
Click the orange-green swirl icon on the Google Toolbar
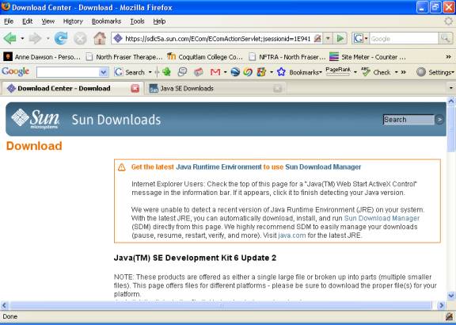tap(248, 72)
